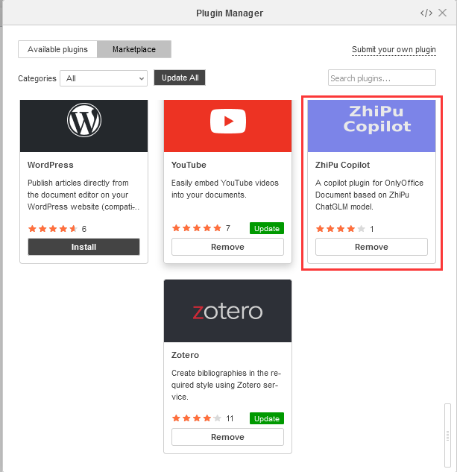This screenshot has height=472, width=457.
Task: Open the Categories dropdown
Action: [x=104, y=78]
